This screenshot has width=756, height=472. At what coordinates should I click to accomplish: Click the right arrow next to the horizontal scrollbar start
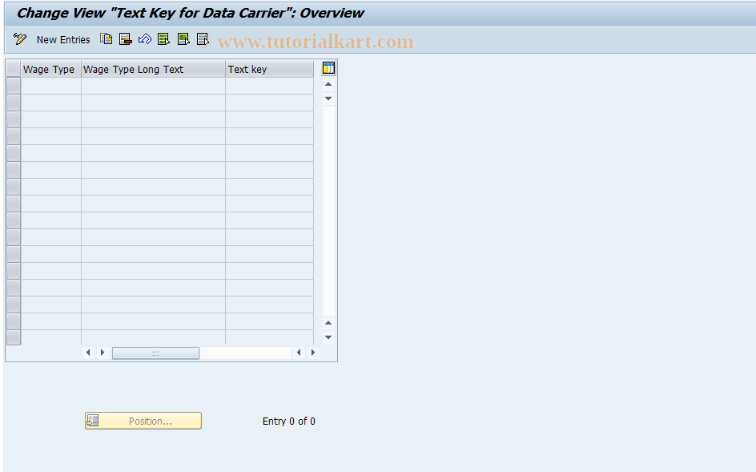[103, 353]
